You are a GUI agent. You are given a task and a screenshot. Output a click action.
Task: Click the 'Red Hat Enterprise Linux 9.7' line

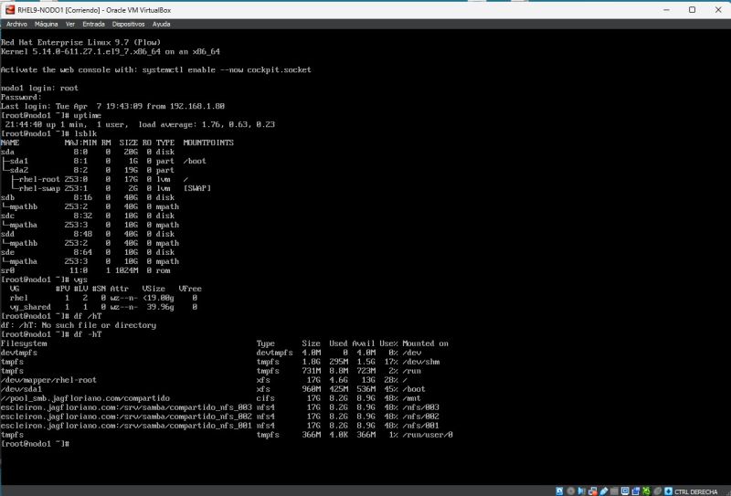[x=80, y=42]
